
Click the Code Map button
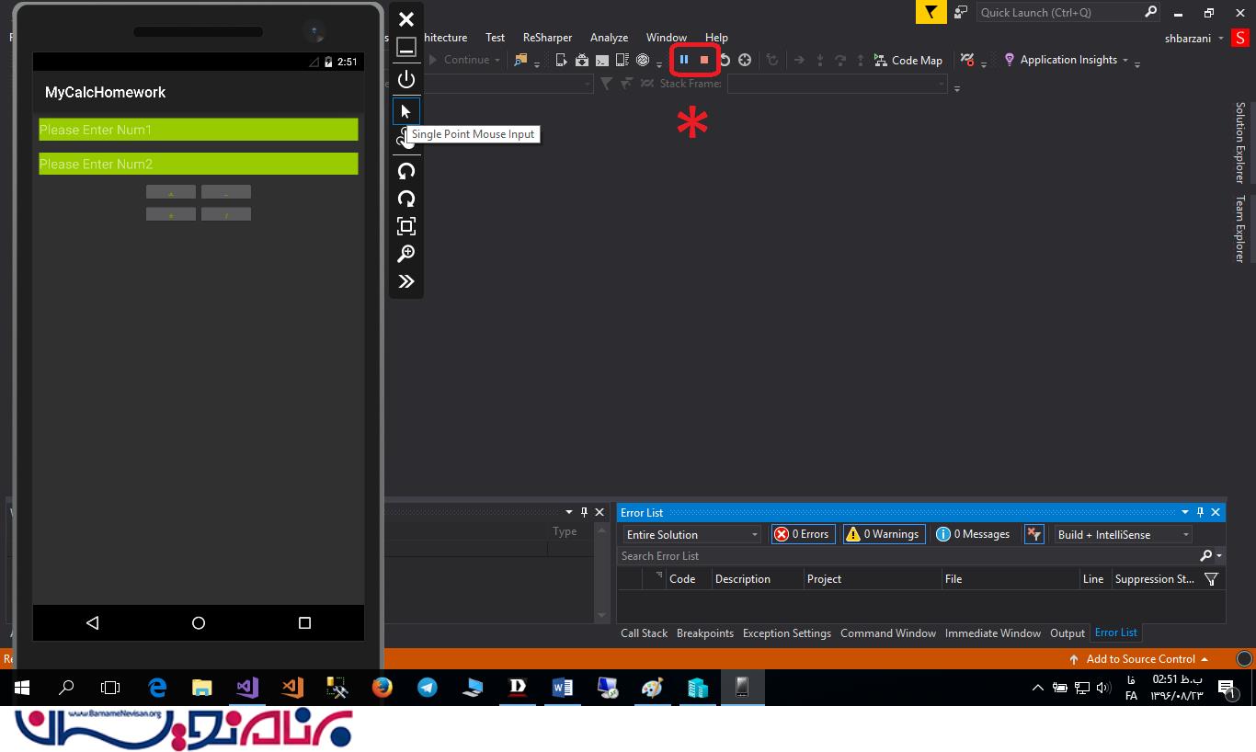click(907, 60)
